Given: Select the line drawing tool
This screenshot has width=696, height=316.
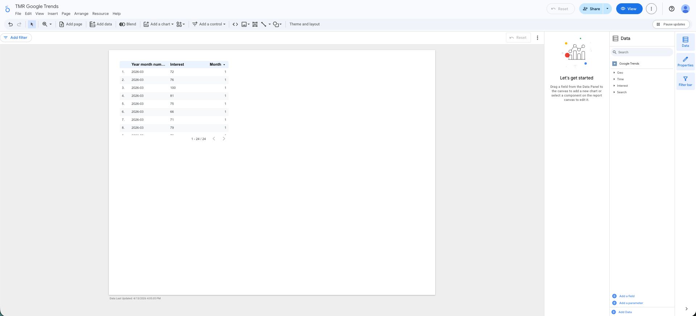Looking at the screenshot, I should [x=264, y=24].
